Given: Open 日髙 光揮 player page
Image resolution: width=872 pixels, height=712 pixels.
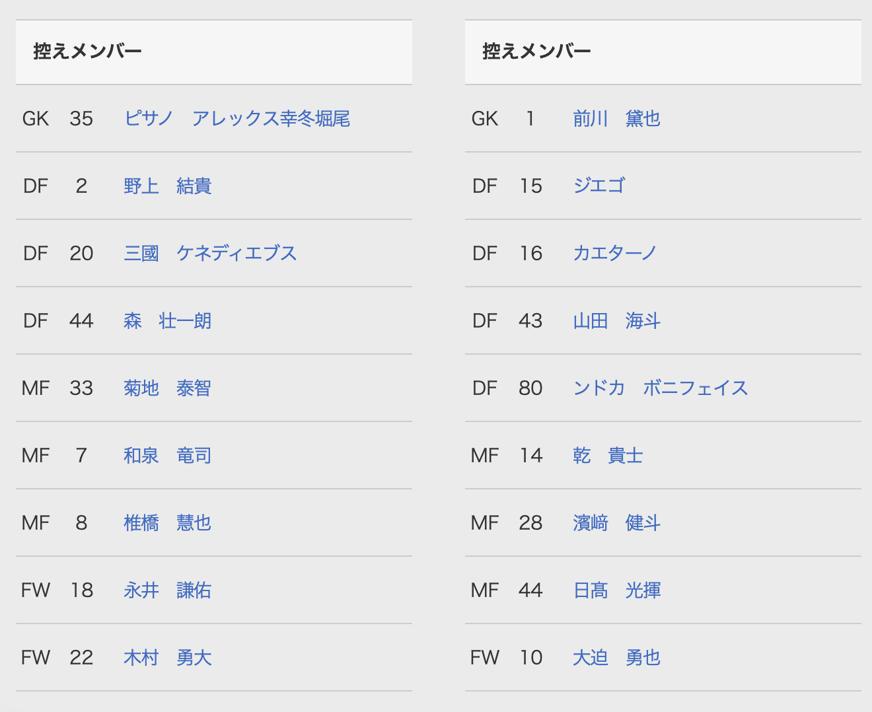Looking at the screenshot, I should point(616,590).
